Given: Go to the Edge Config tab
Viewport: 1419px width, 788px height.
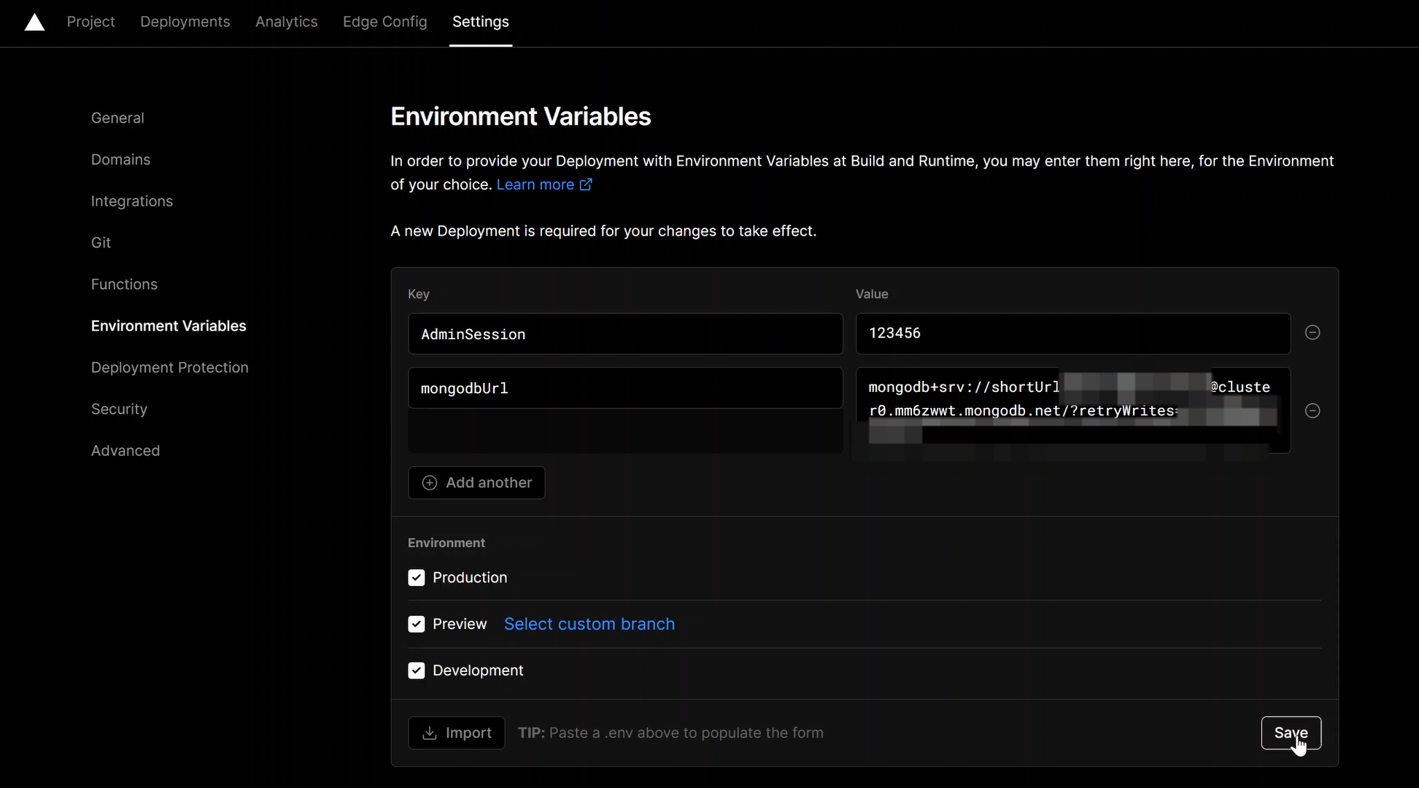Looking at the screenshot, I should (x=384, y=22).
